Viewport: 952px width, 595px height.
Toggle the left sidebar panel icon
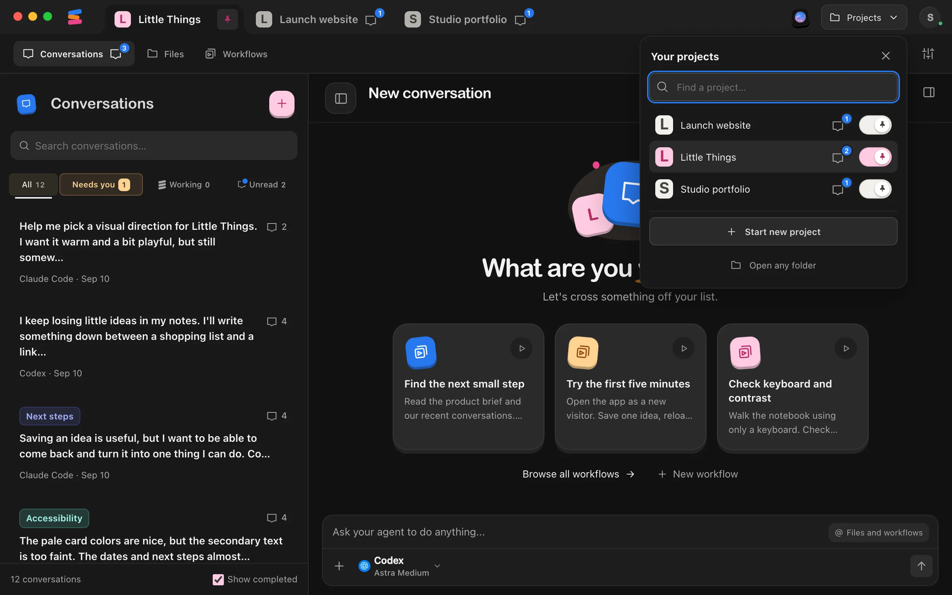[341, 99]
